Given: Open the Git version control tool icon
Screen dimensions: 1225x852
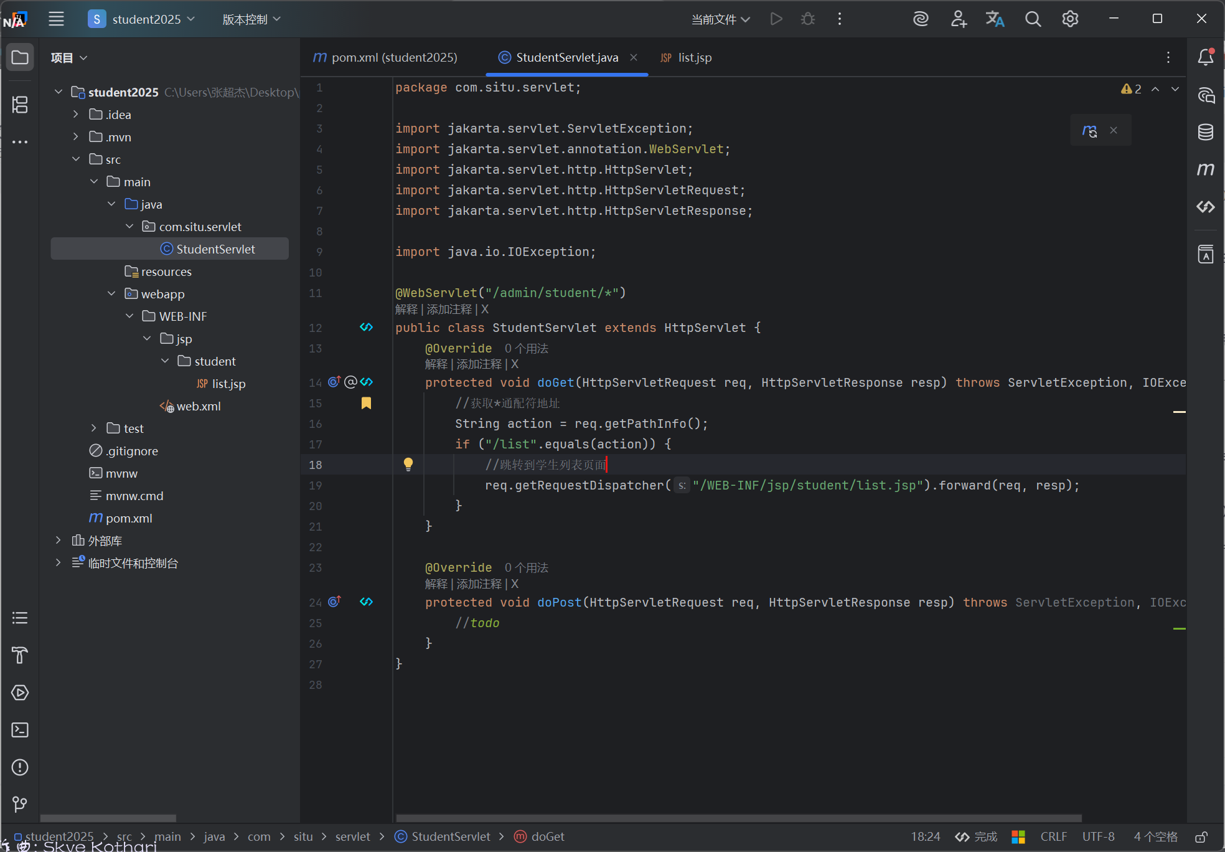Looking at the screenshot, I should [20, 805].
